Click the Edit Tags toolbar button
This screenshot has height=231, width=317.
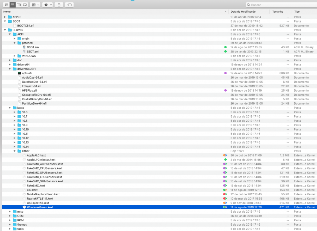coord(69,5)
